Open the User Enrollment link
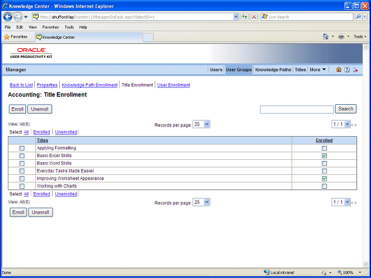The width and height of the screenshot is (371, 278). [x=173, y=85]
